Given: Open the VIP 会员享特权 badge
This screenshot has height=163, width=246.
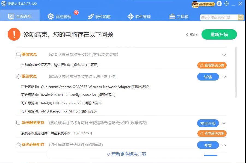Looking at the screenshot, I should tap(203, 4).
